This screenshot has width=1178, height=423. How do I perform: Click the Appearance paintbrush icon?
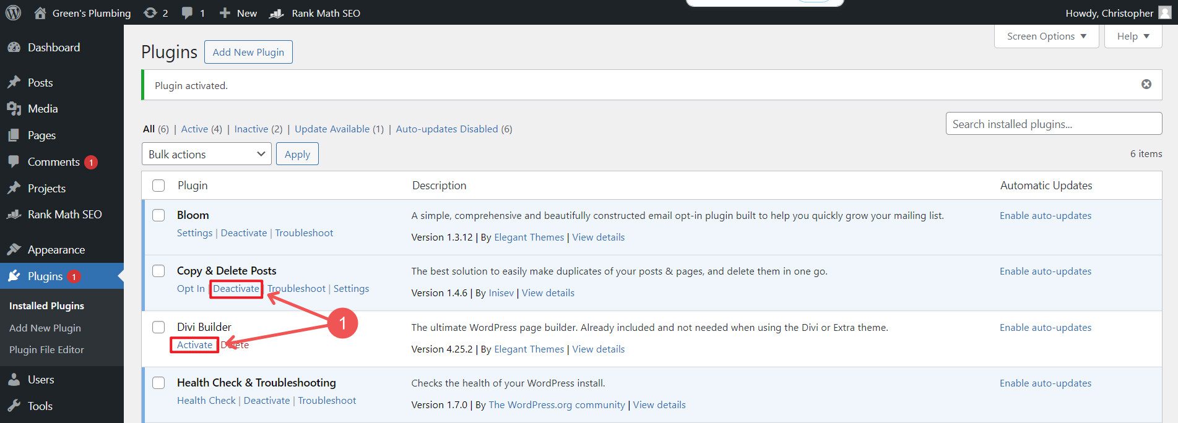click(14, 249)
